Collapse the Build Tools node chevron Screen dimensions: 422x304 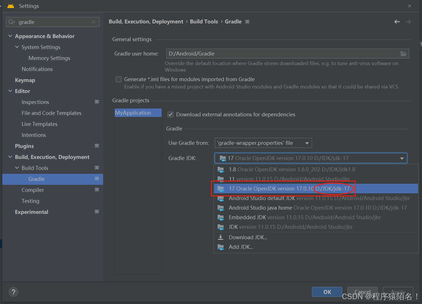tap(17, 168)
